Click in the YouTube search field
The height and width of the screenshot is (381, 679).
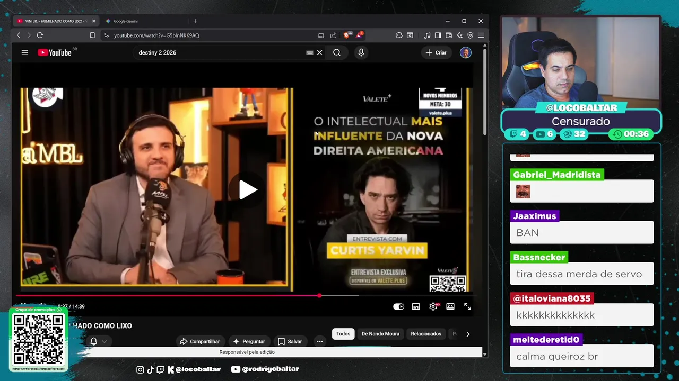(x=220, y=52)
